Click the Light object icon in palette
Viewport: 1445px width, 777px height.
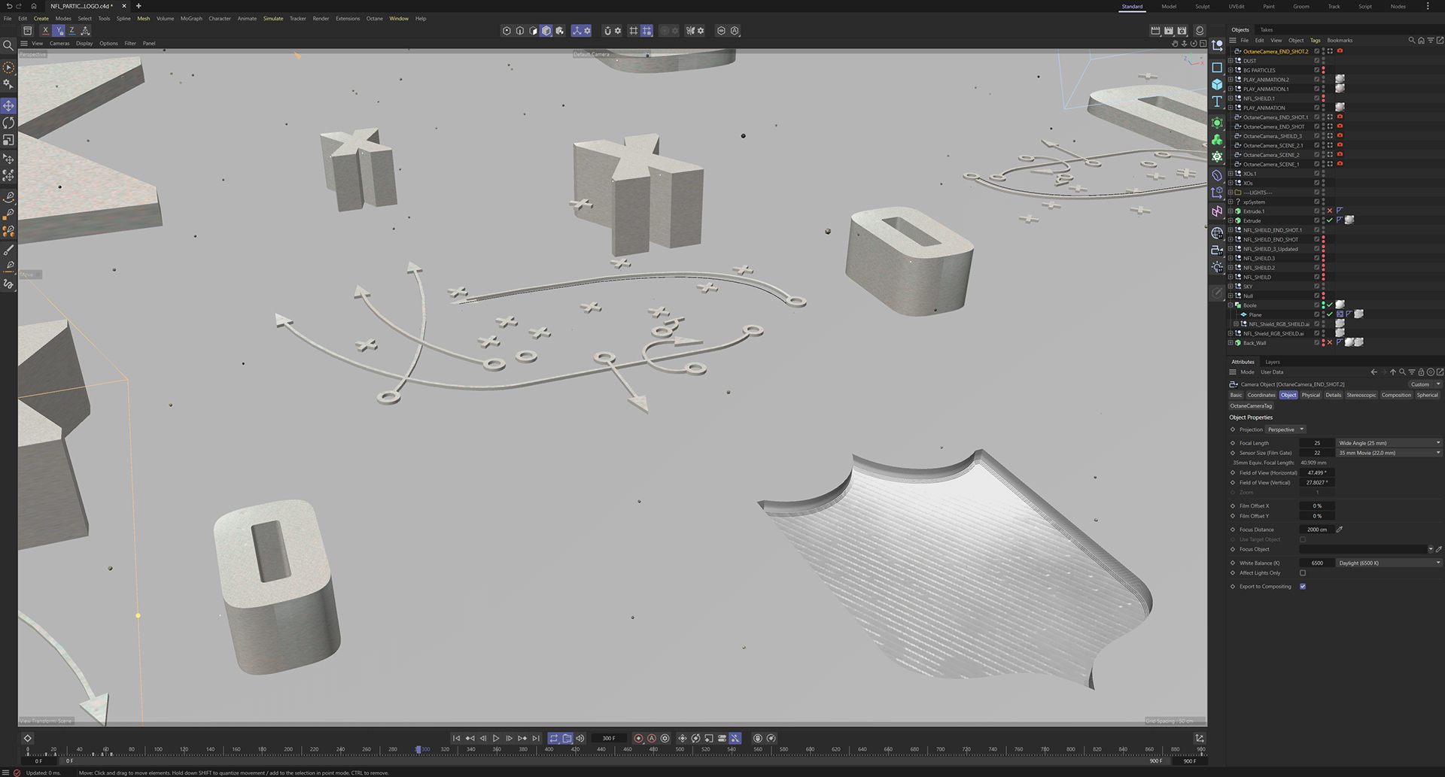(1217, 267)
